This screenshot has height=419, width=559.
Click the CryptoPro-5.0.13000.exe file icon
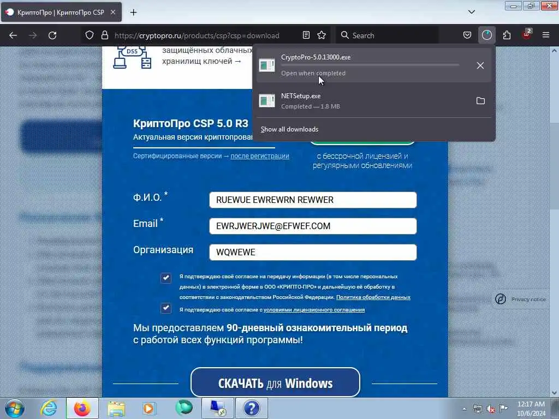[266, 65]
